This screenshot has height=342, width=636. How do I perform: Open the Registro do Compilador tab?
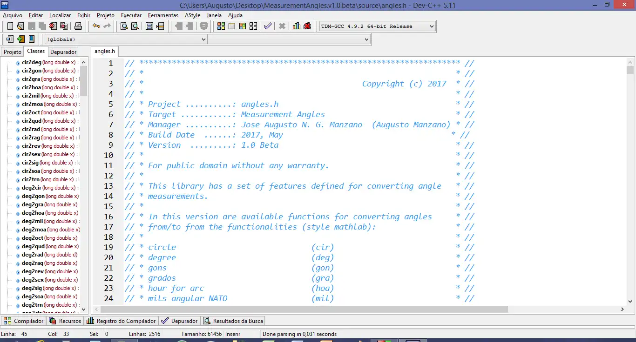click(122, 321)
